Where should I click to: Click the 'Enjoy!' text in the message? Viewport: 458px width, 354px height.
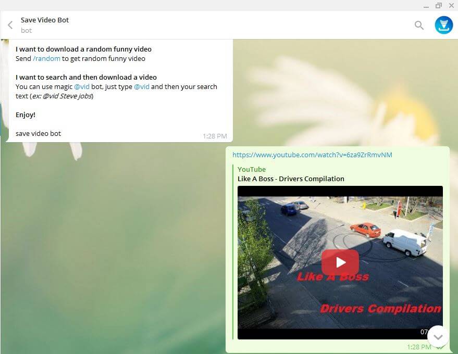[26, 115]
